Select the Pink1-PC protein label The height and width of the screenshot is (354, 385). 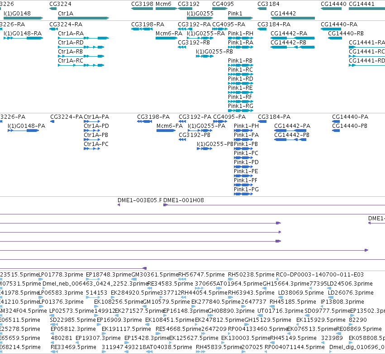[246, 153]
